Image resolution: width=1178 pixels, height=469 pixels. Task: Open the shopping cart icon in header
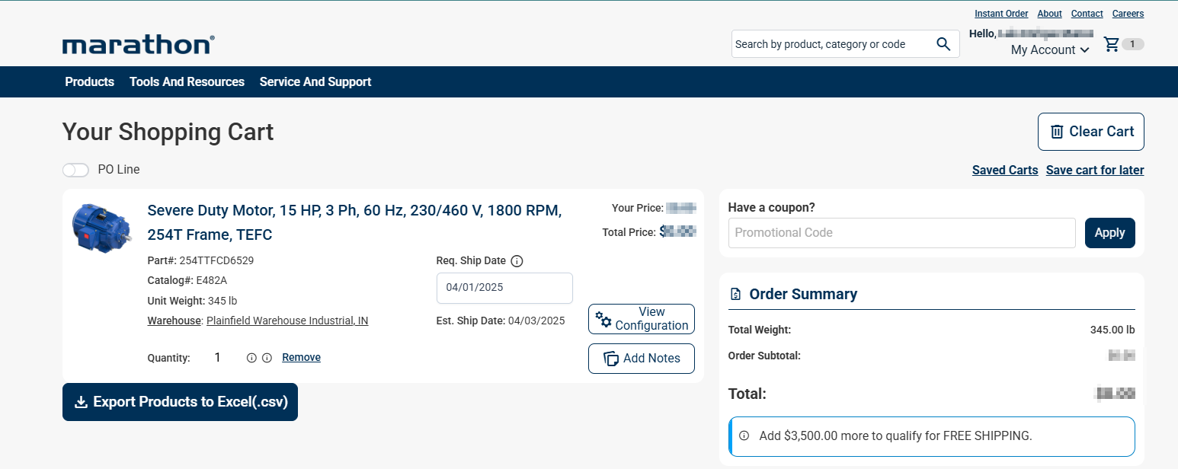(1112, 44)
